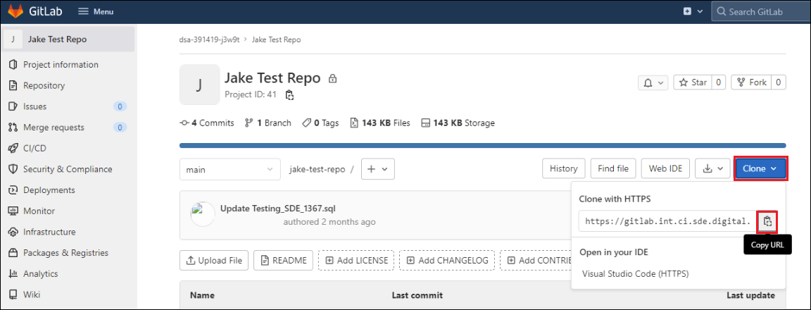The height and width of the screenshot is (310, 811).
Task: Click the Upload File button
Action: pos(214,260)
